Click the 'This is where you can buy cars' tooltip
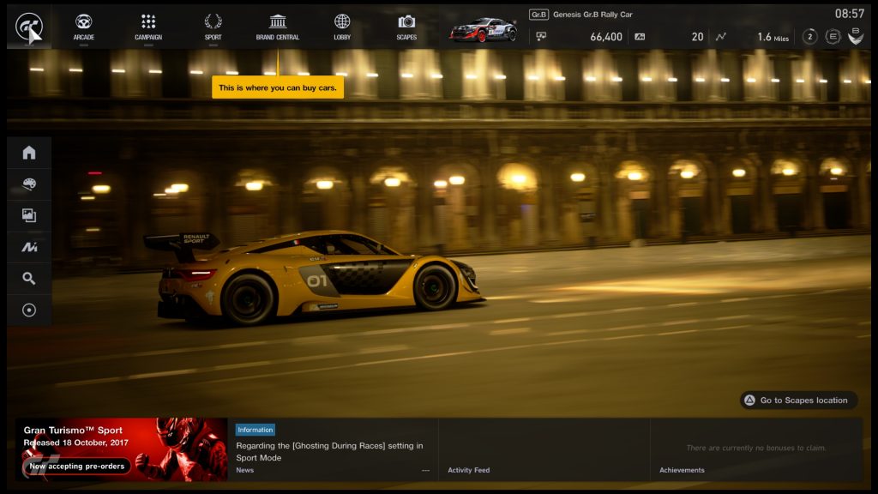 point(278,87)
